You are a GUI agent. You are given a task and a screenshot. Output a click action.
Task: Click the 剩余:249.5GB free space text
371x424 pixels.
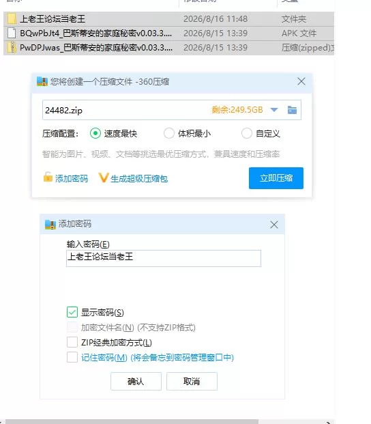(237, 110)
